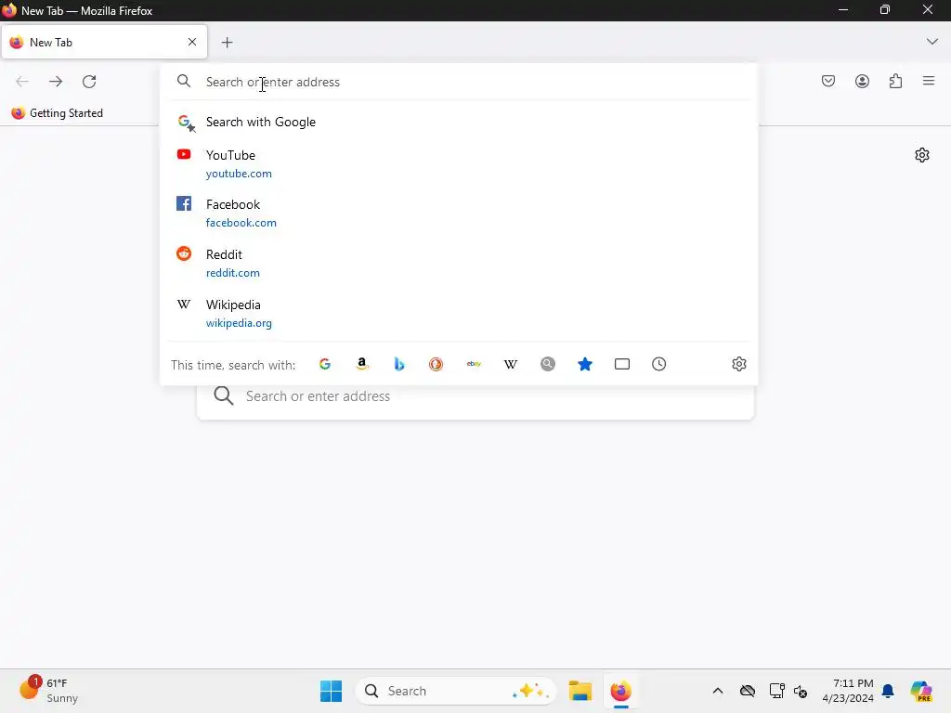
Task: Click the Firefox taskbar icon
Action: tap(620, 691)
